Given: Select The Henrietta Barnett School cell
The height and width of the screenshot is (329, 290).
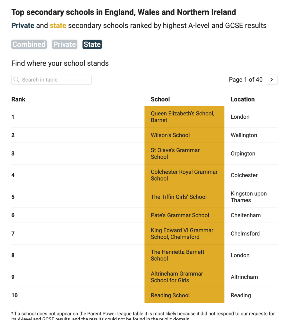Looking at the screenshot, I should (177, 255).
